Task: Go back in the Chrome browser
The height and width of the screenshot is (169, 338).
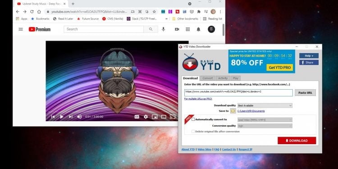Action: coord(18,12)
